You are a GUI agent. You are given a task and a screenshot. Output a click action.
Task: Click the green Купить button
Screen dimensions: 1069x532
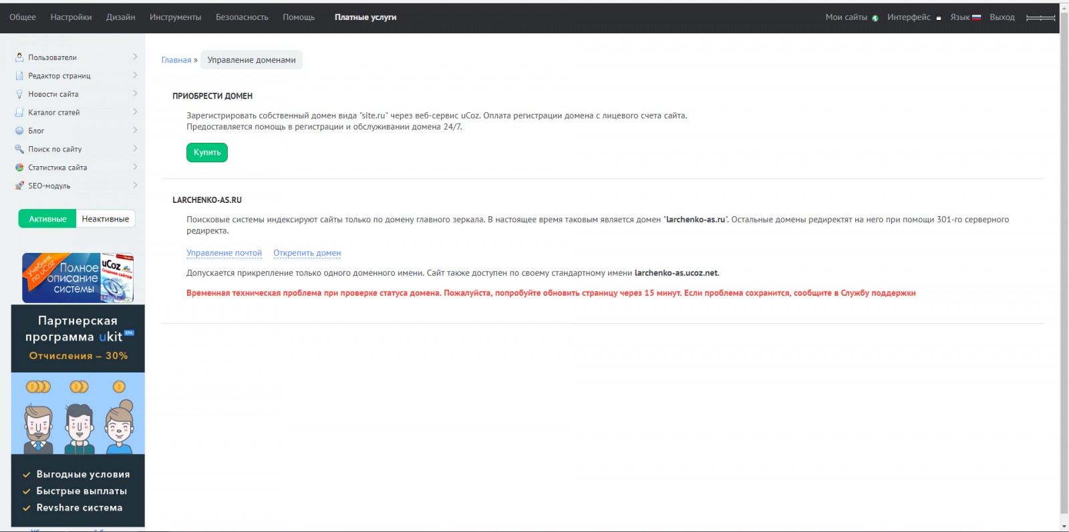click(207, 152)
